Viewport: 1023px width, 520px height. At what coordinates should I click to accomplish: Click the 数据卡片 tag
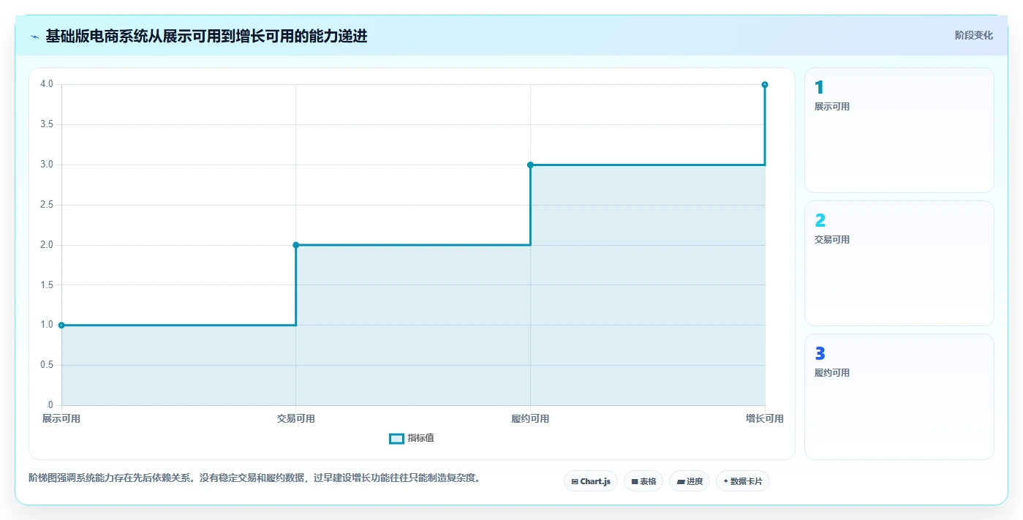tap(743, 481)
